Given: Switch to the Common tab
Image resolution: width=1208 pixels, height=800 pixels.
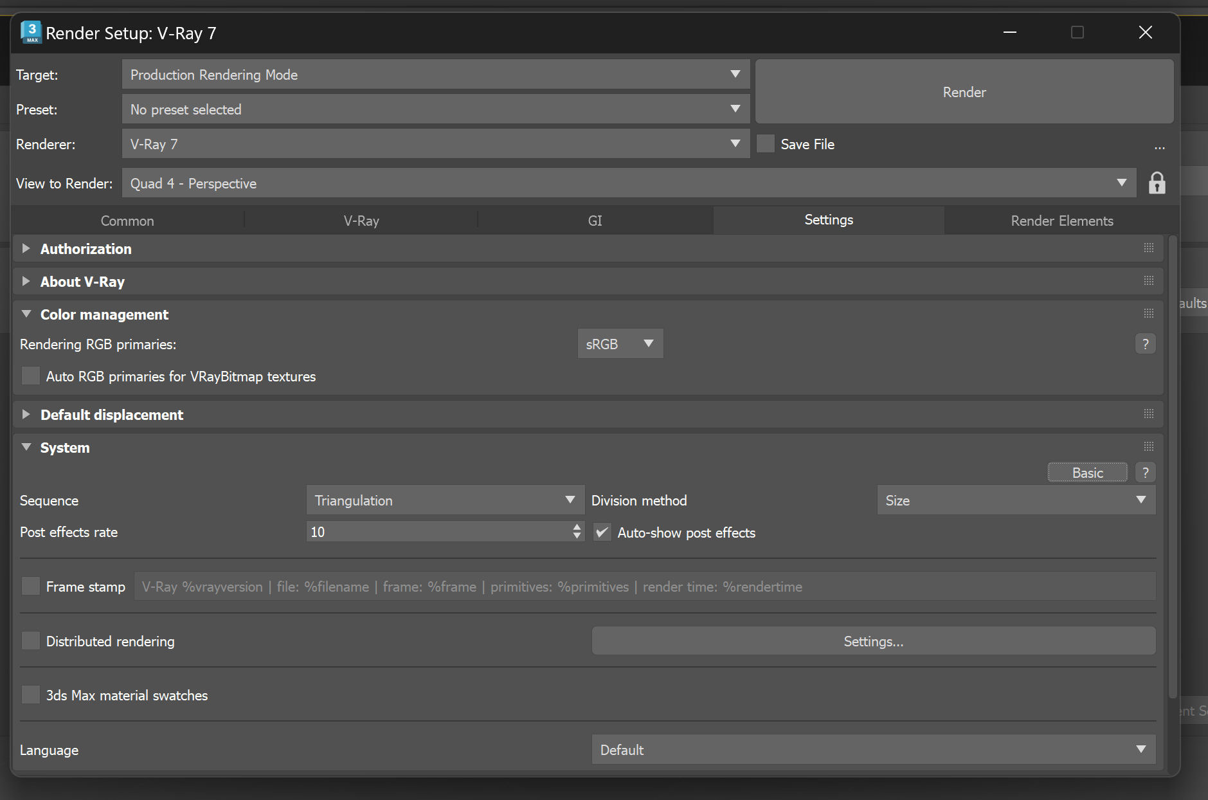Looking at the screenshot, I should [127, 221].
